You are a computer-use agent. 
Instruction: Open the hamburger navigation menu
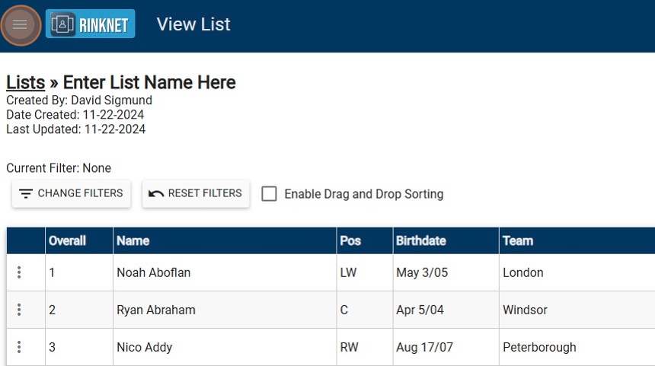(x=21, y=25)
